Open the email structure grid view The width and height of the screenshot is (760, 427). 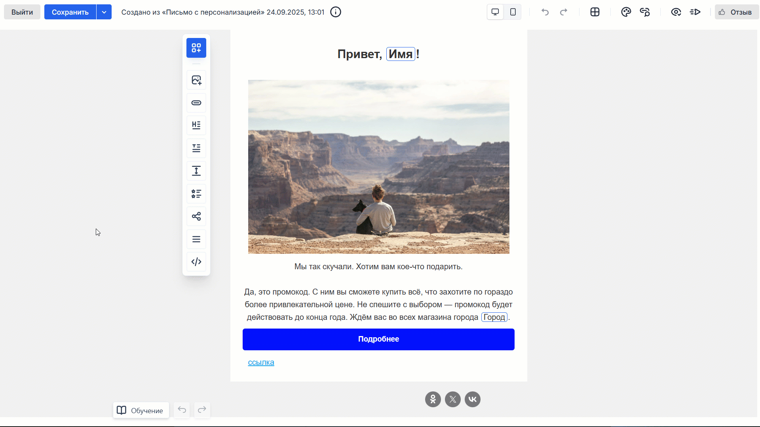point(595,12)
